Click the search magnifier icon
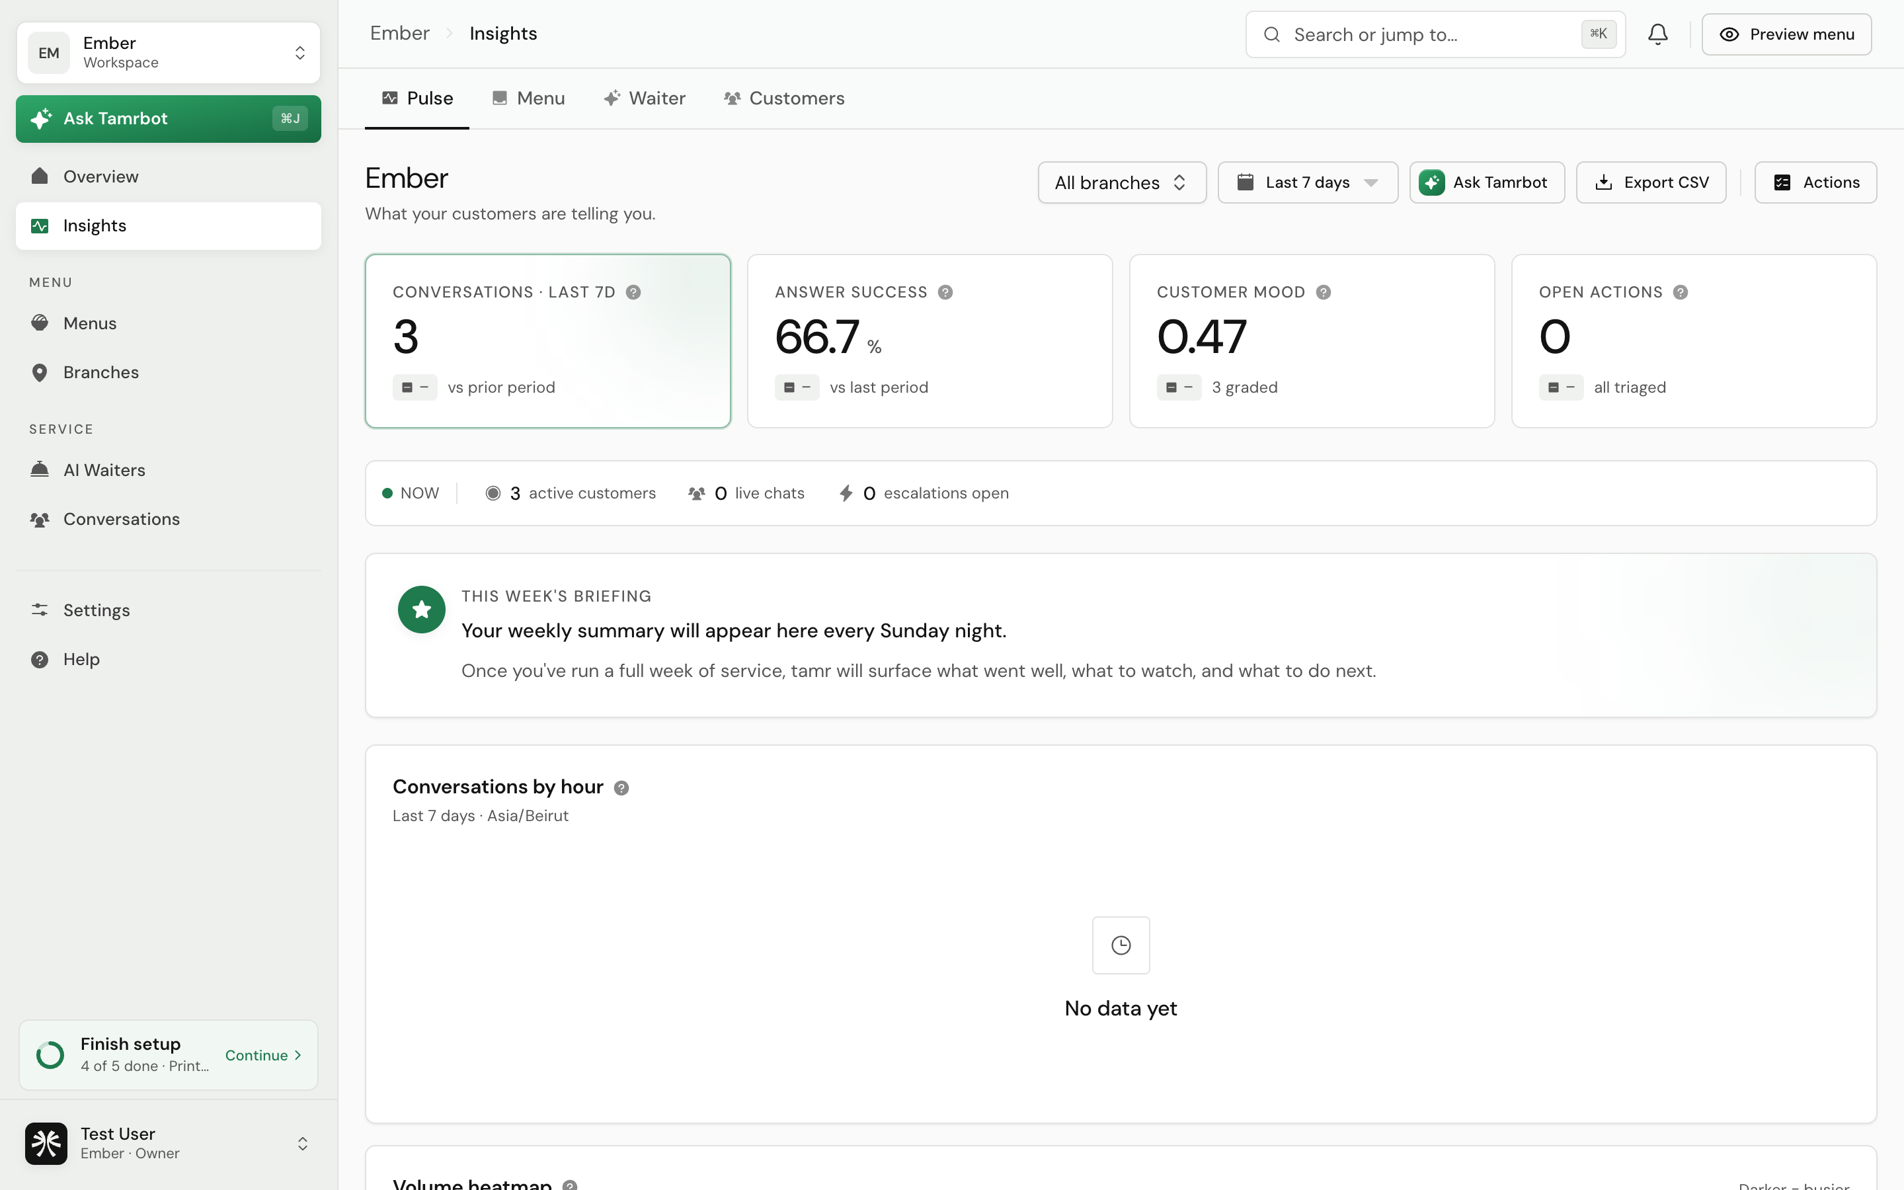 tap(1271, 34)
